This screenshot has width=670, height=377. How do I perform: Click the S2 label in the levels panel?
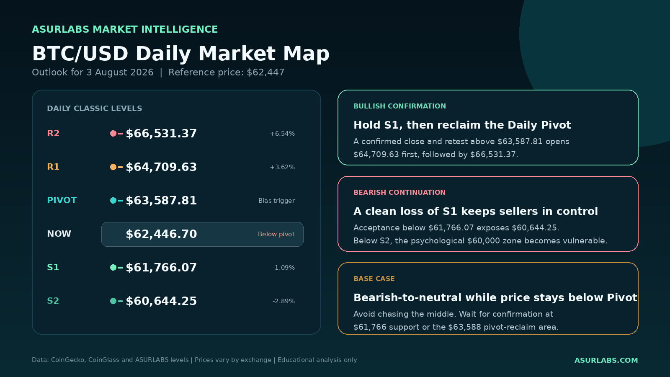(53, 301)
